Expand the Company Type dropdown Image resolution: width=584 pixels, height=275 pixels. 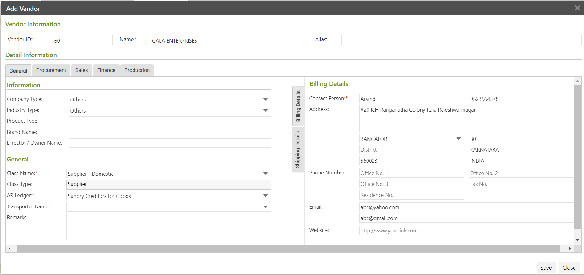[x=265, y=99]
